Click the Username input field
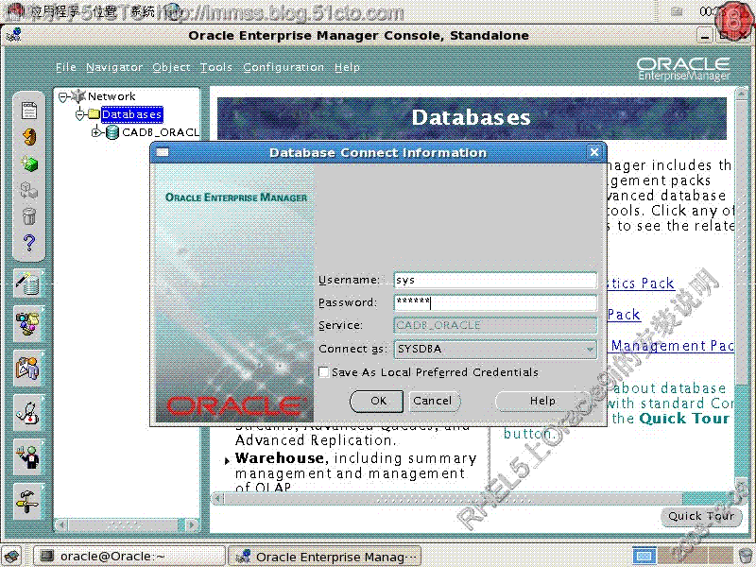756x567 pixels. pyautogui.click(x=495, y=280)
